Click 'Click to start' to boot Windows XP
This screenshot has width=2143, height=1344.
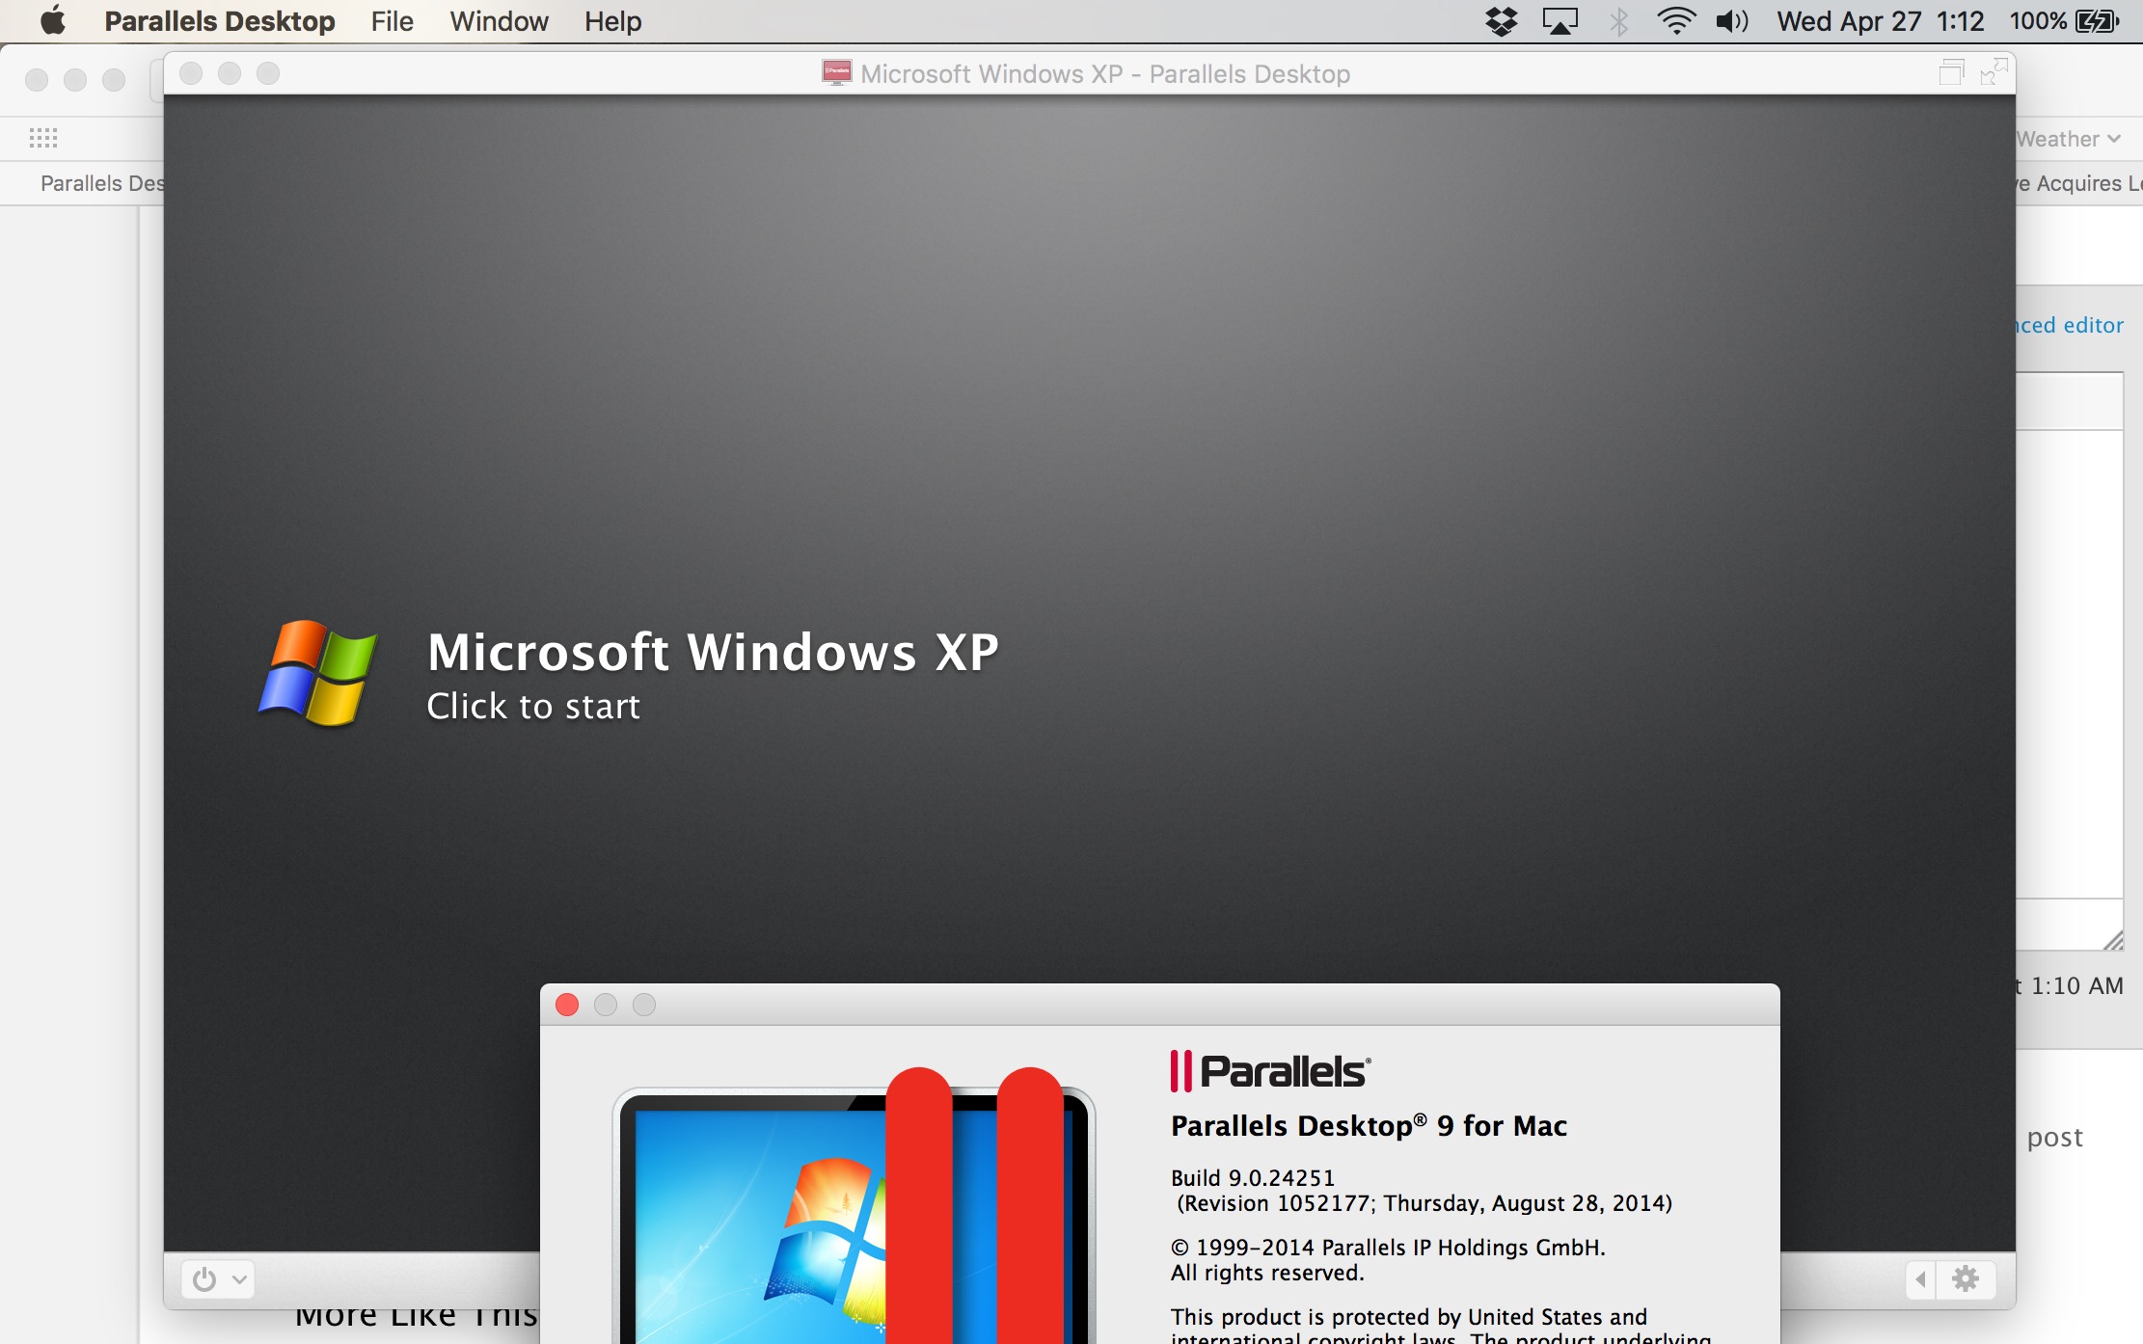click(x=532, y=707)
